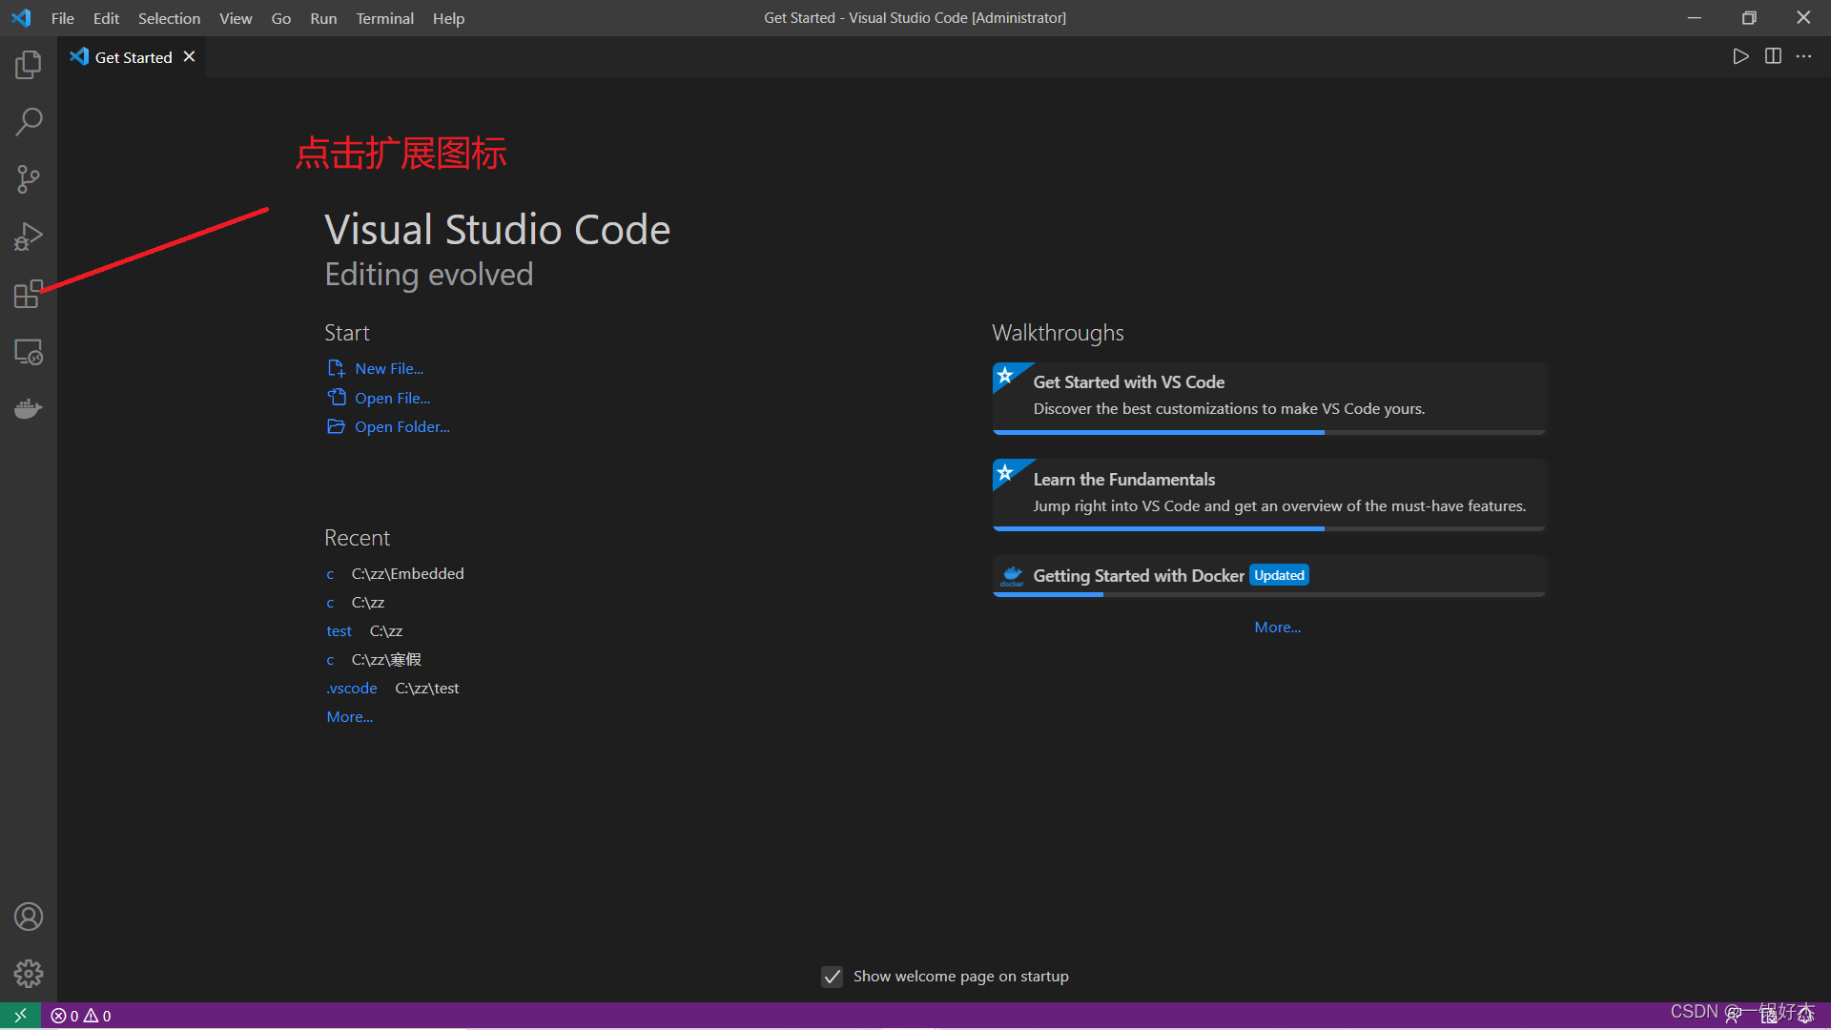Click the VS Code logo in title bar
Viewport: 1831px width, 1030px height.
pyautogui.click(x=21, y=18)
